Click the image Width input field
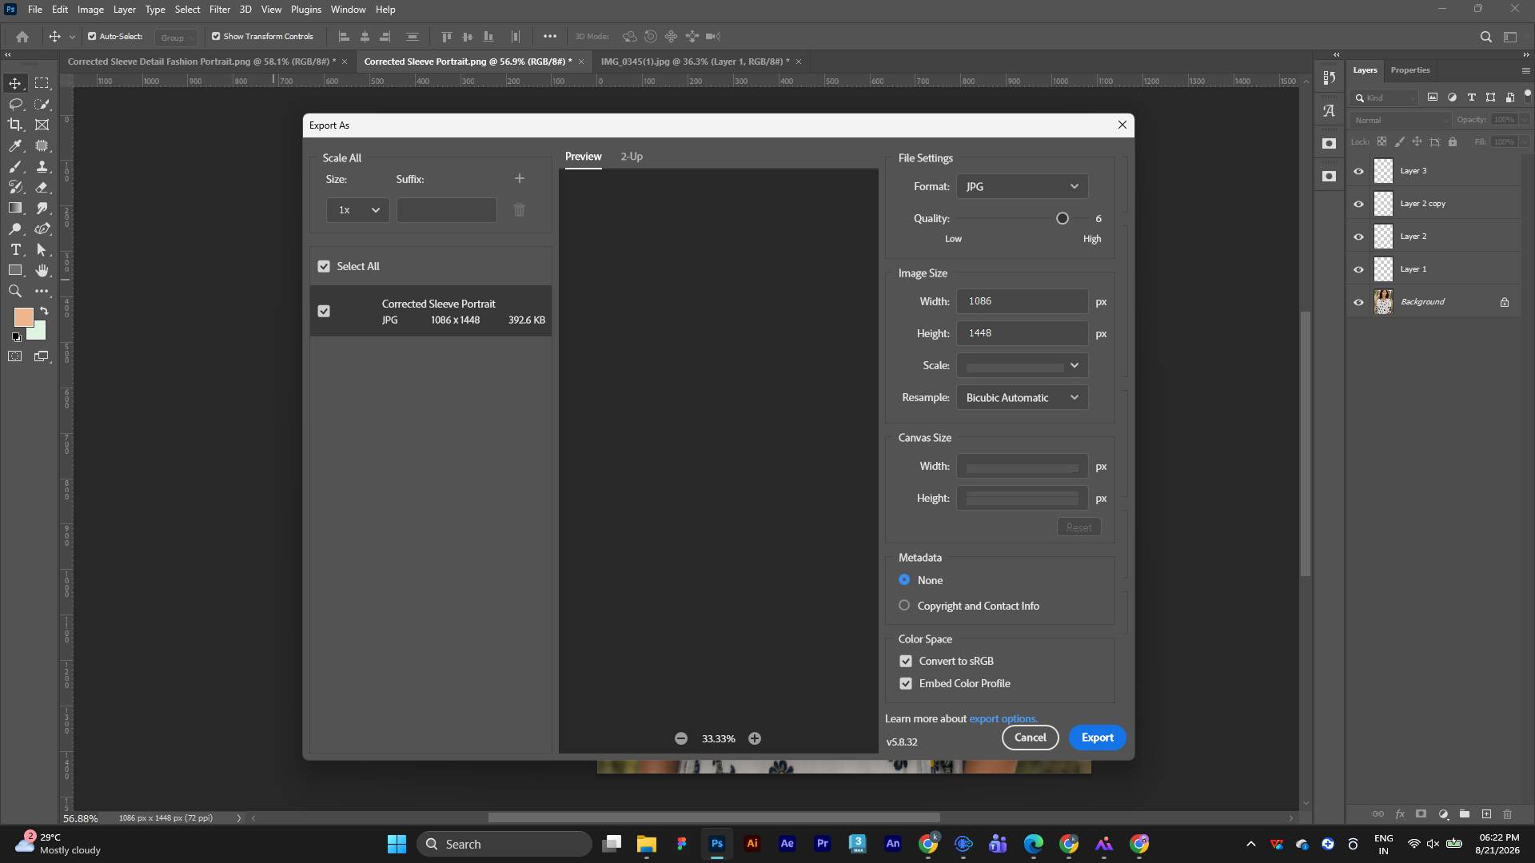Screen dimensions: 1535x863 [1022, 301]
